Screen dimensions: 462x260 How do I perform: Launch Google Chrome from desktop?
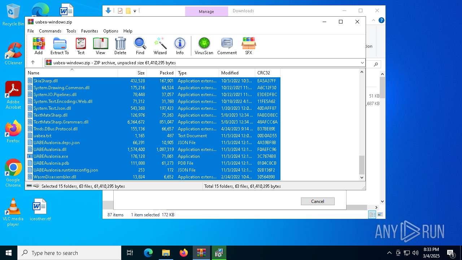click(13, 173)
